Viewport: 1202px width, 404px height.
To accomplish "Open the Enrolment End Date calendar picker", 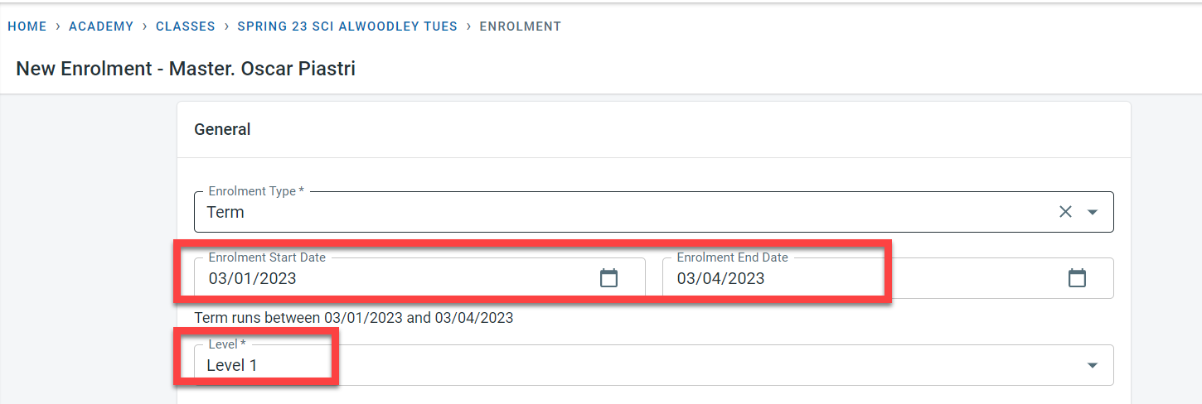I will point(1077,278).
